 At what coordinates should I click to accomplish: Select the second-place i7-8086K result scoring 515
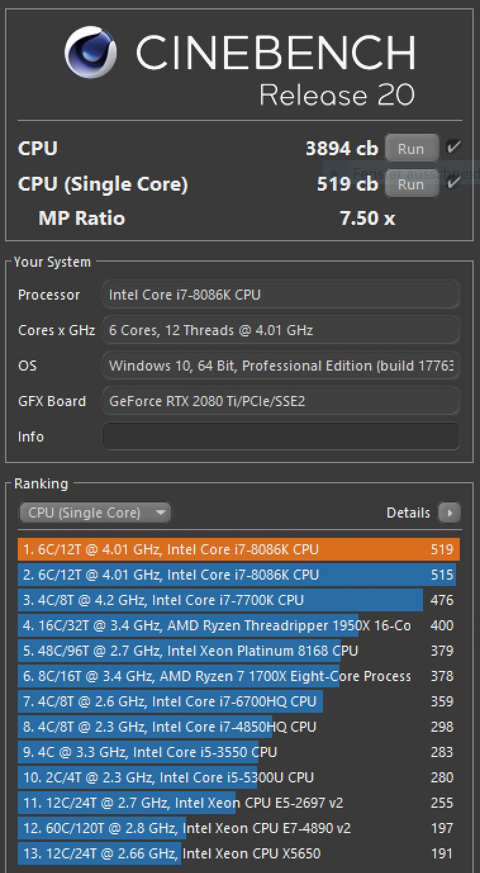pyautogui.click(x=234, y=575)
